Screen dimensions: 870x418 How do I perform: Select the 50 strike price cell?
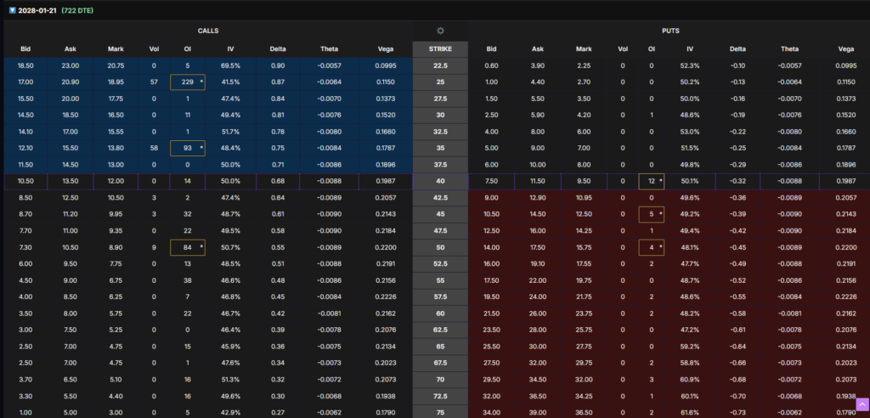(440, 246)
